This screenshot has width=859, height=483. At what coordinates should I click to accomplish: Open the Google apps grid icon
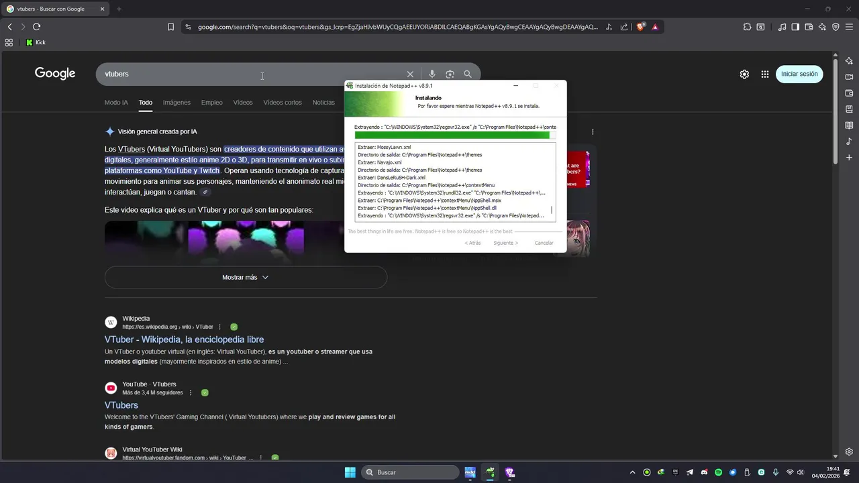[765, 74]
